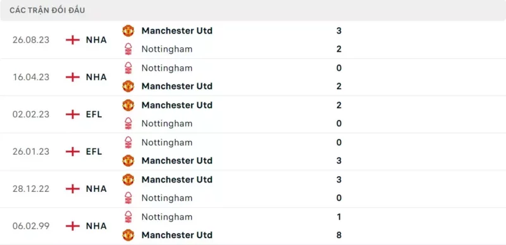This screenshot has width=506, height=245.
Task: Click Nottingham crest in 26.08.23 match
Action: click(128, 49)
